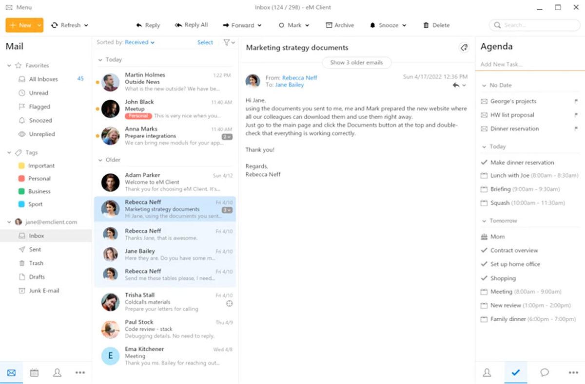This screenshot has height=384, width=585.
Task: Uncheck the completed 'Shopping' task
Action: click(x=484, y=278)
